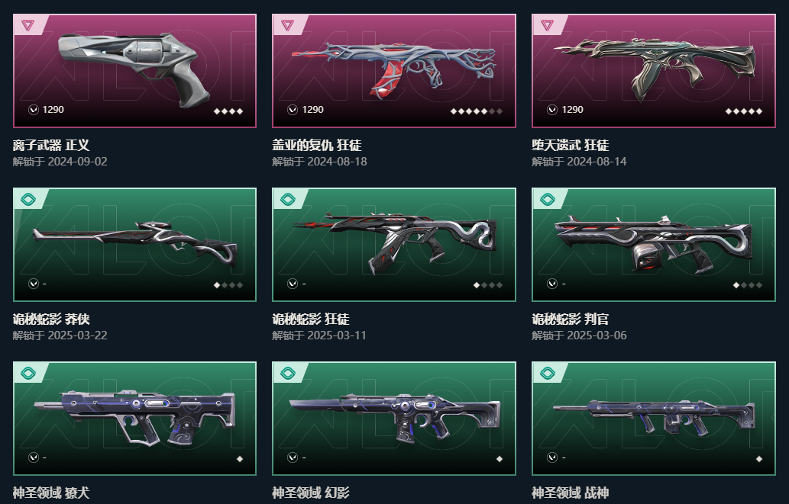Viewport: 789px width, 504px height.
Task: Click the 神圣领域 幻影 skin name
Action: pyautogui.click(x=311, y=493)
